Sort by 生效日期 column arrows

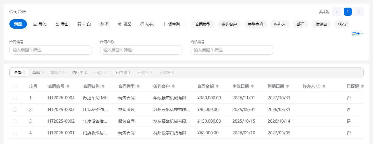coord(252,86)
